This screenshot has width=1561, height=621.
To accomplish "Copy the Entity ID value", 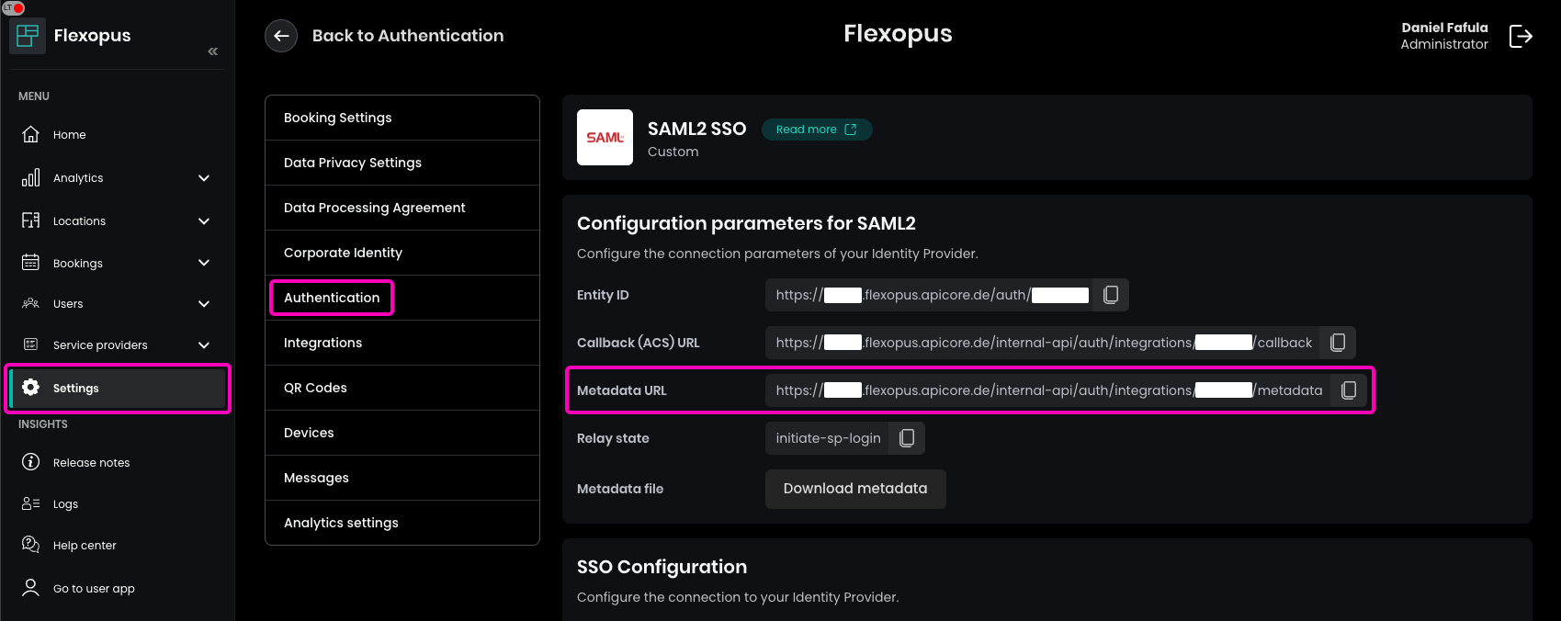I will pyautogui.click(x=1110, y=295).
